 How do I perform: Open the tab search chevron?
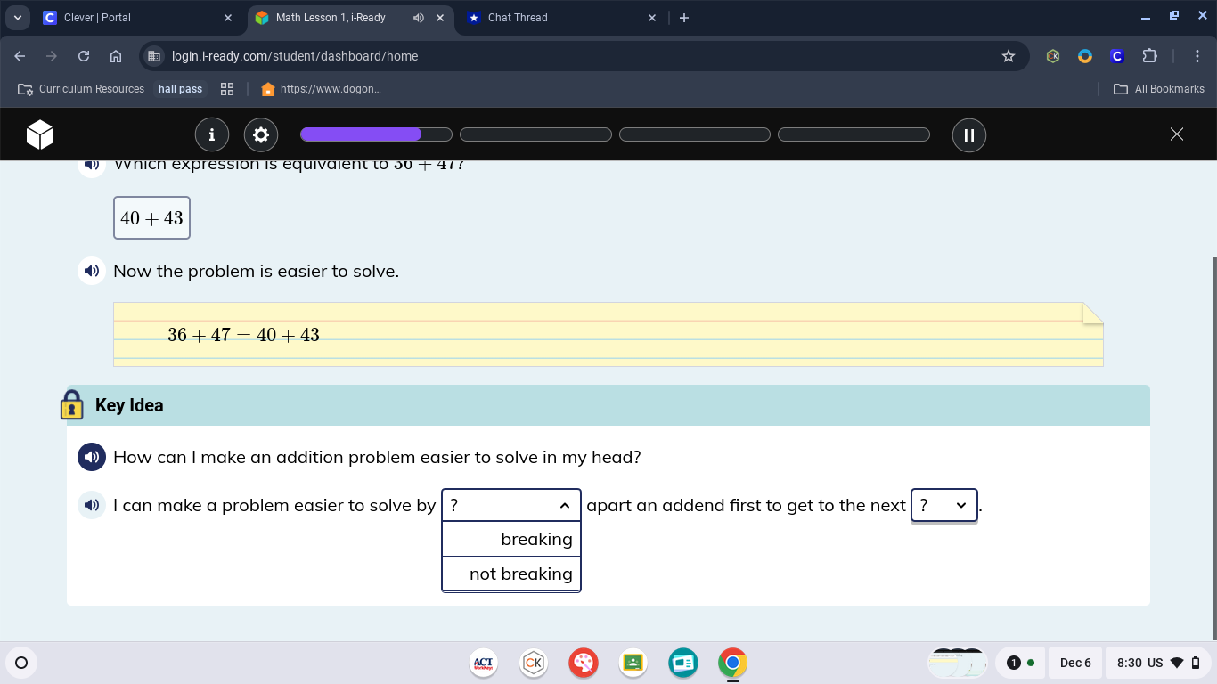coord(17,17)
